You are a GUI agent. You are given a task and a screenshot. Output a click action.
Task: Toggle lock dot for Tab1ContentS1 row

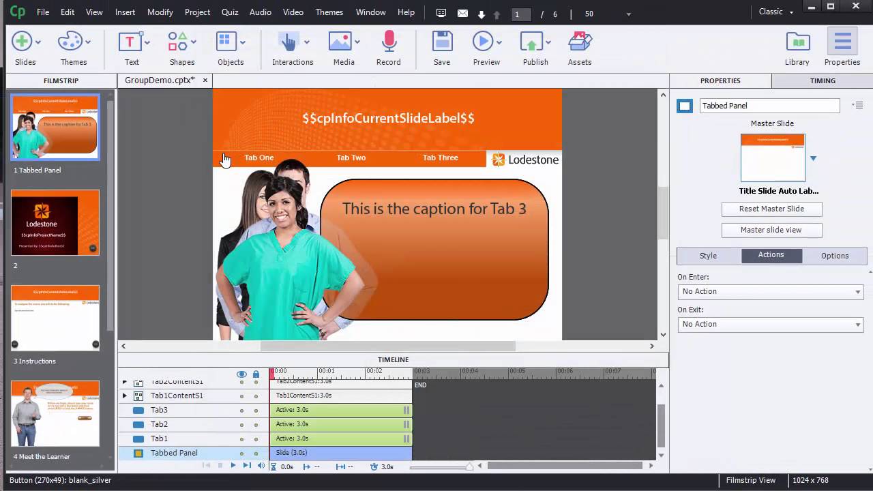click(x=256, y=396)
